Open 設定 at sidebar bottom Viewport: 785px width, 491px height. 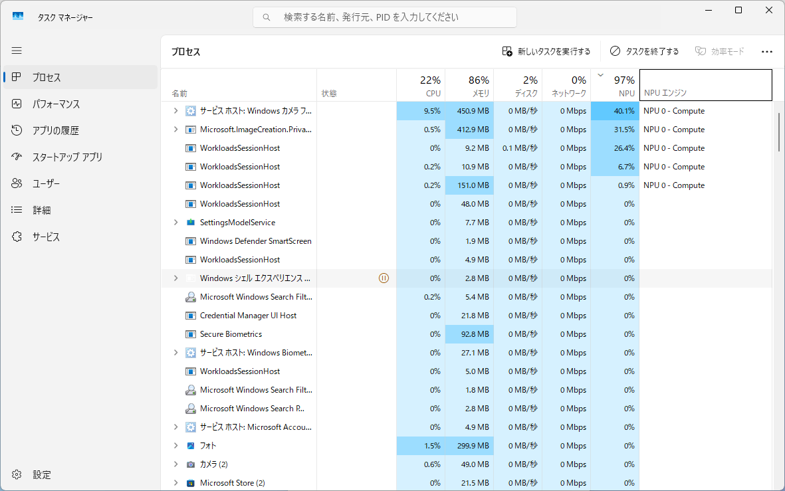click(x=80, y=474)
